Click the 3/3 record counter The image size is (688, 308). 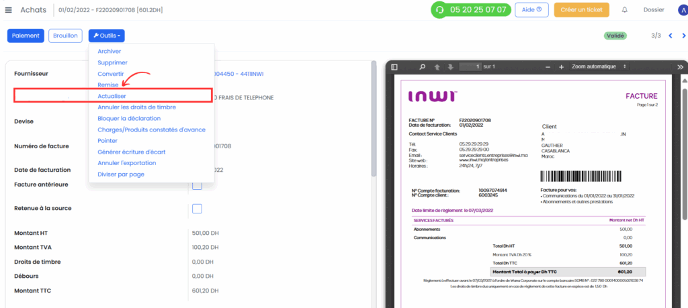tap(656, 36)
